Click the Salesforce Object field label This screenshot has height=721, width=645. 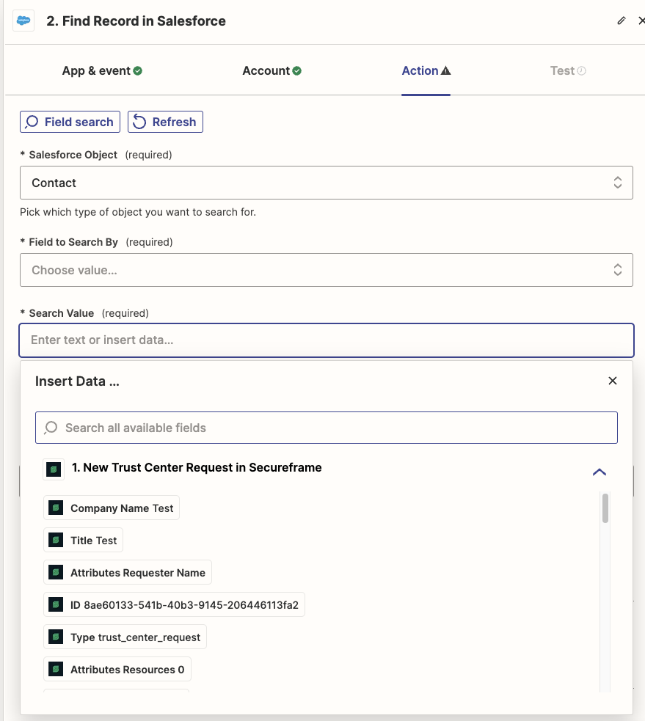tap(73, 155)
